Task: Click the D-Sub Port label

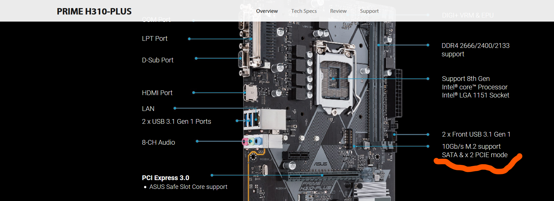Action: tap(158, 60)
